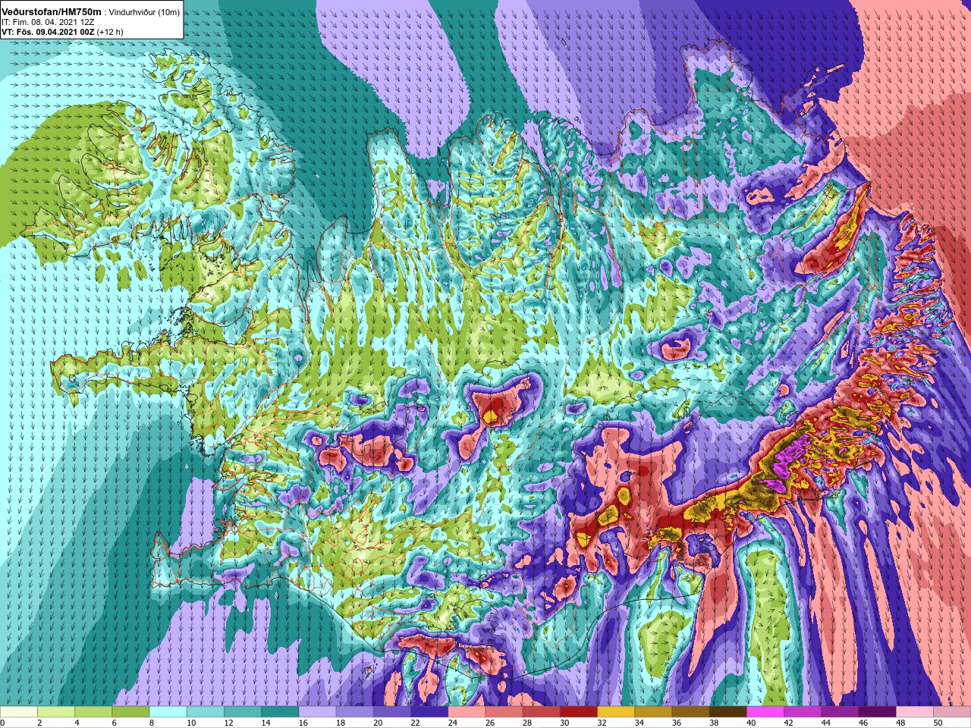
Task: Click the legend number 50
Action: (x=938, y=723)
